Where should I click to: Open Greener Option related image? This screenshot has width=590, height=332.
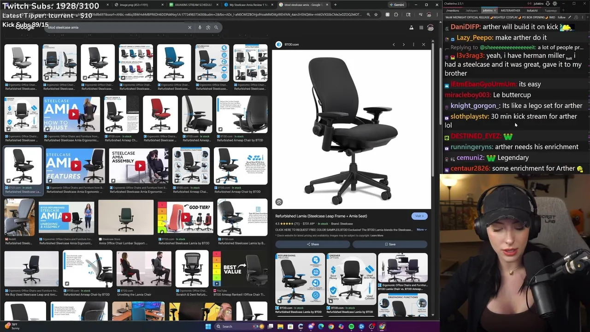tap(351, 279)
